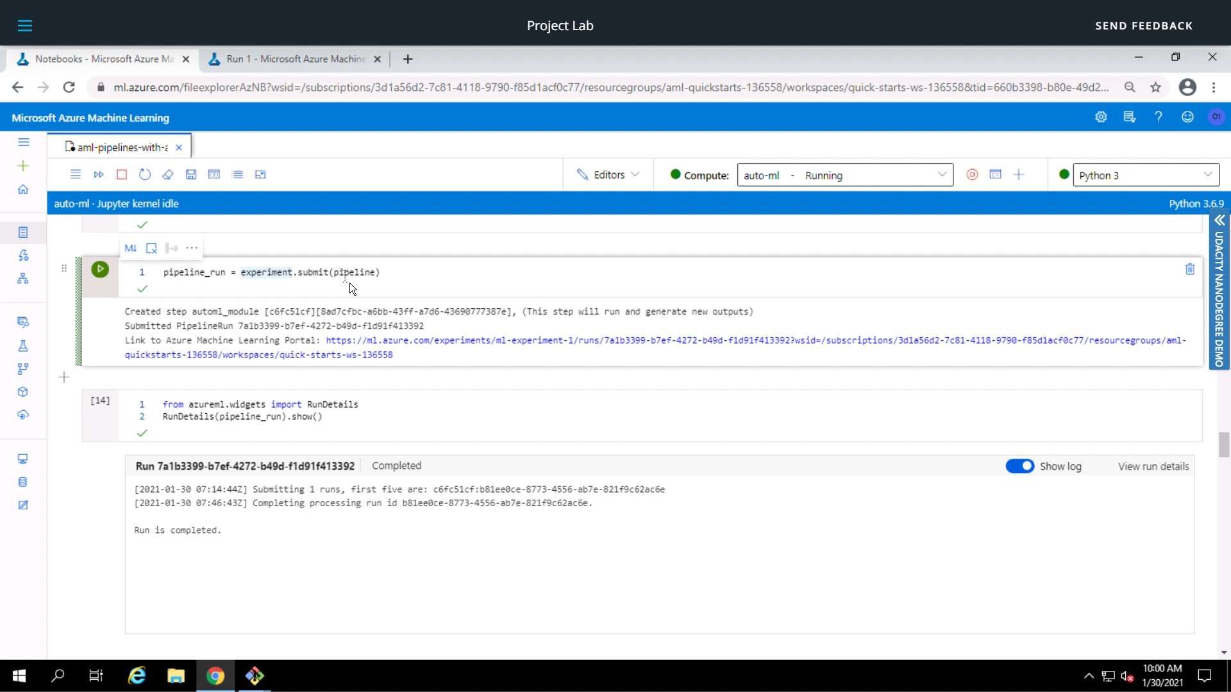Open the Models cube icon in sidebar
The height and width of the screenshot is (692, 1231).
pyautogui.click(x=23, y=391)
